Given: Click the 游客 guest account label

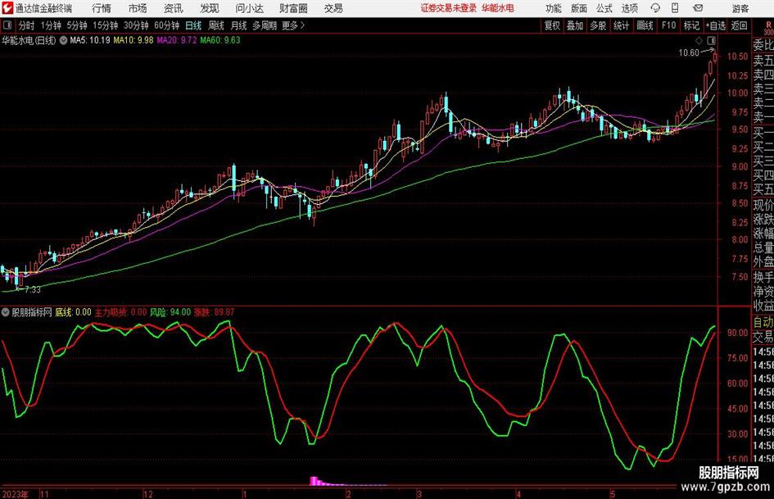Looking at the screenshot, I should pos(740,8).
